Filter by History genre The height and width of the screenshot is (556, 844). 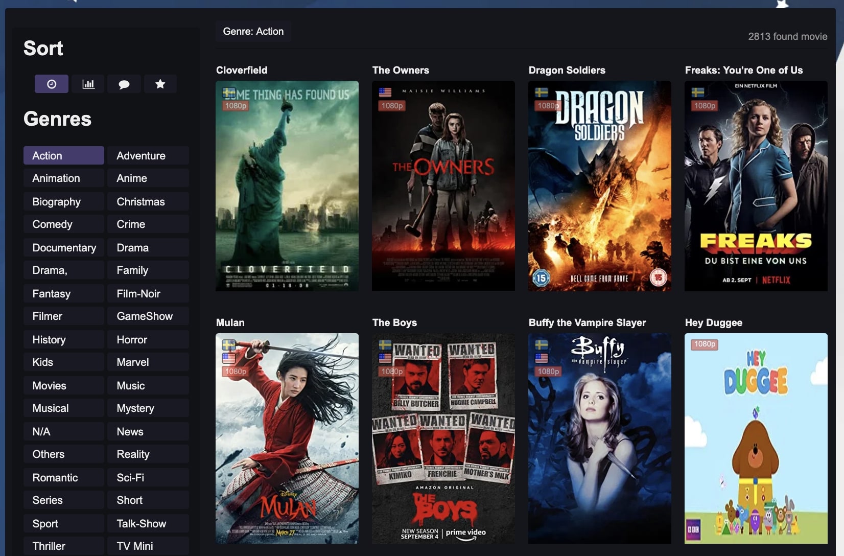[64, 339]
